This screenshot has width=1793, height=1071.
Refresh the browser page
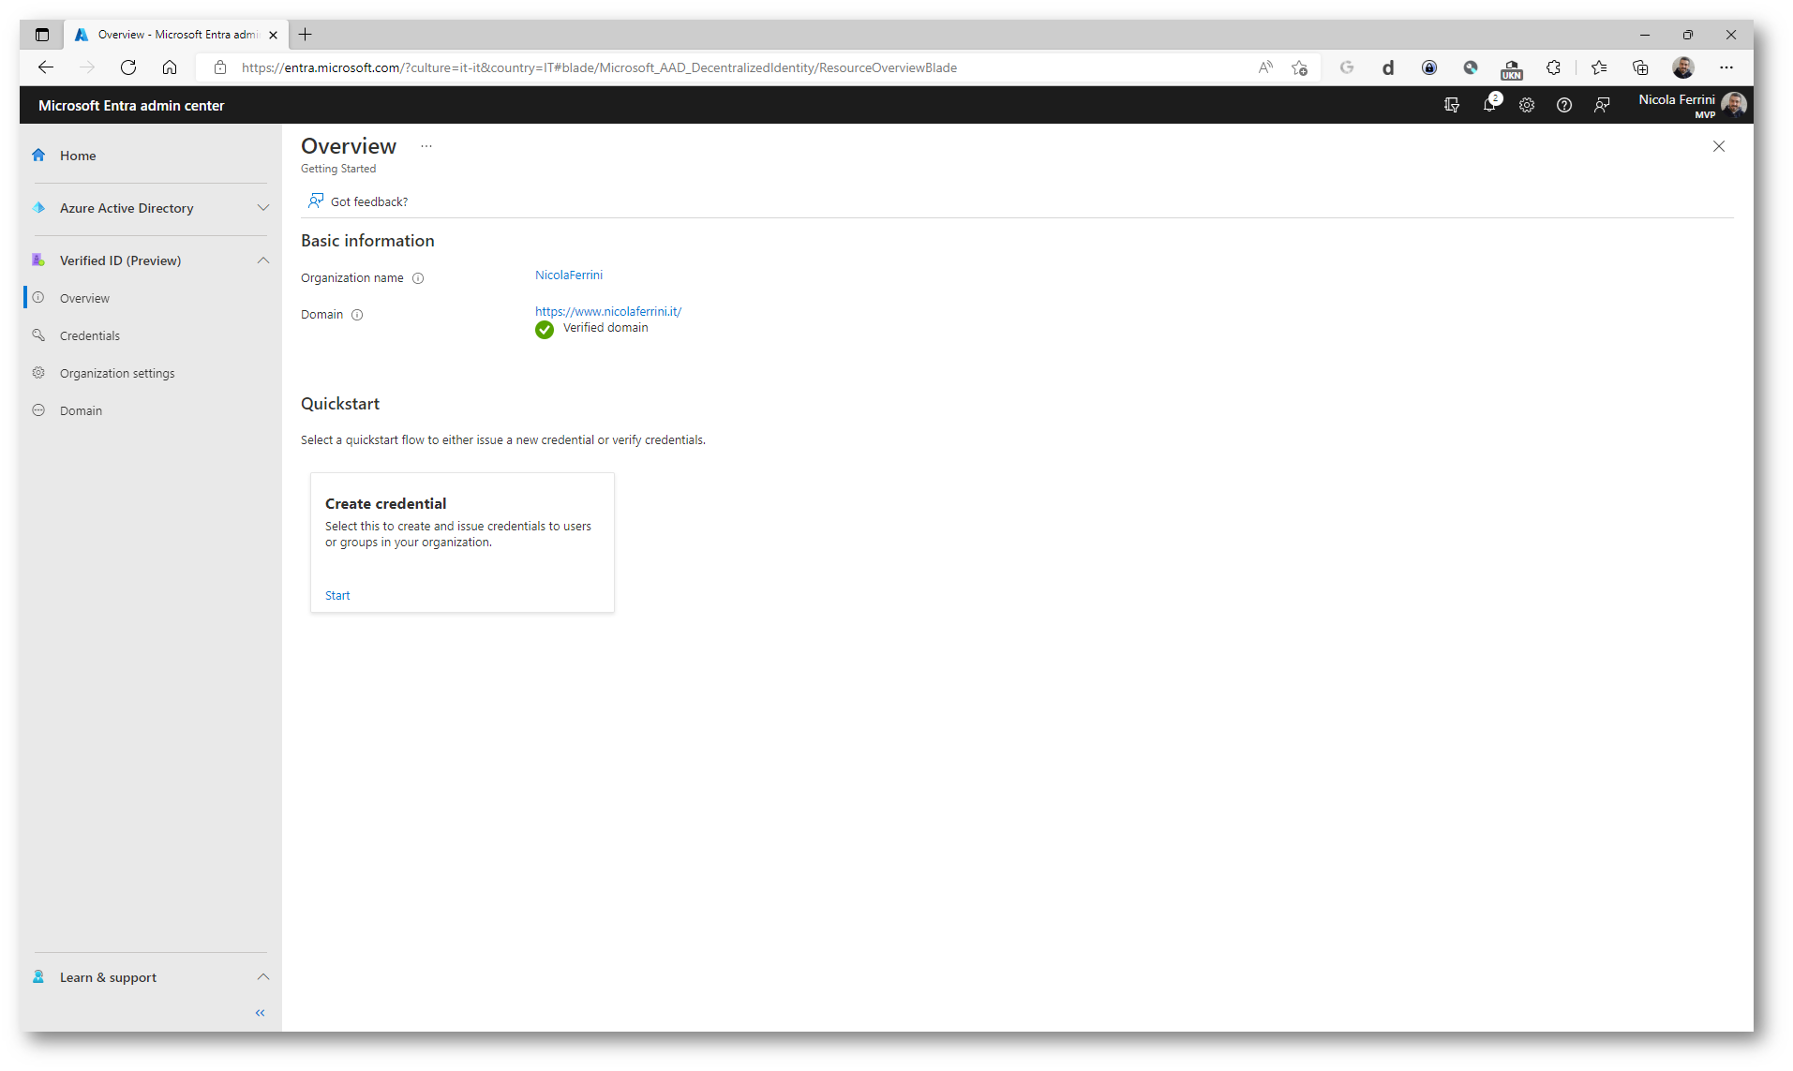click(x=128, y=67)
